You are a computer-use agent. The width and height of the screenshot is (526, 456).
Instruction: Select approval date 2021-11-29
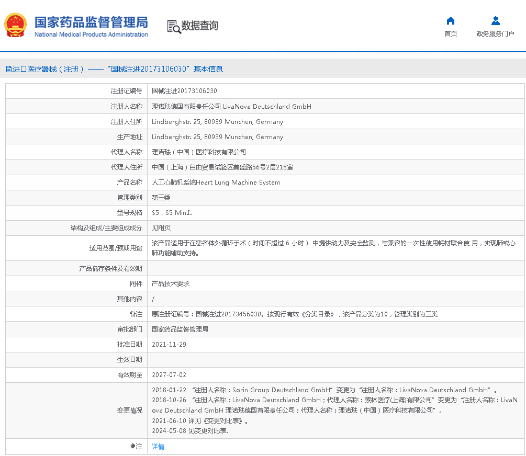pyautogui.click(x=169, y=344)
